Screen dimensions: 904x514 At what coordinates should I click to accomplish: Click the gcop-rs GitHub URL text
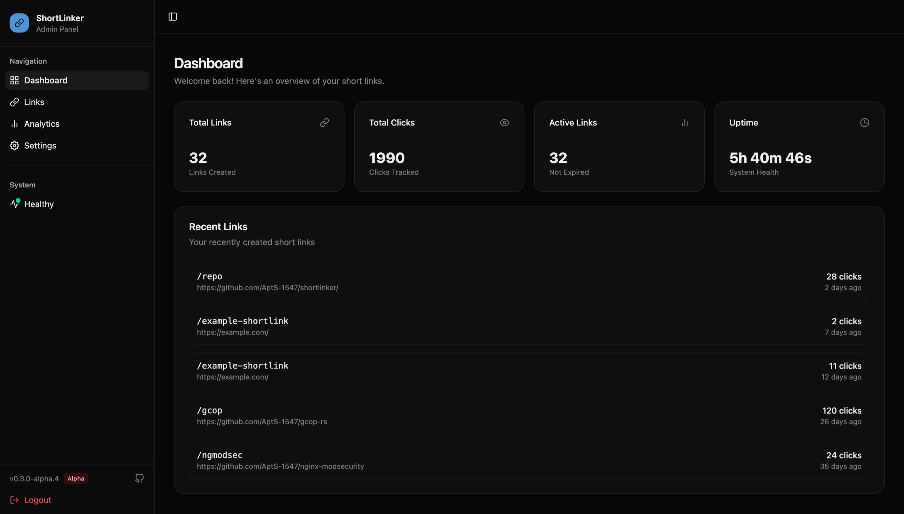(x=262, y=422)
